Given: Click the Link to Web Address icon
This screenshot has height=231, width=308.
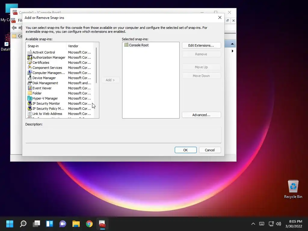Looking at the screenshot, I should 30,113.
